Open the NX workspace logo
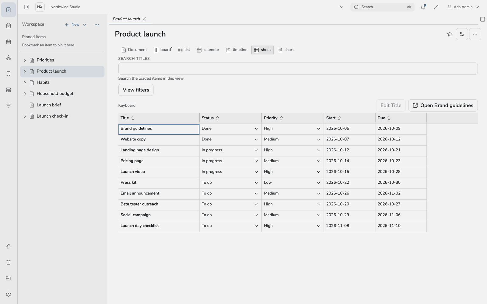487x304 pixels. click(x=40, y=7)
